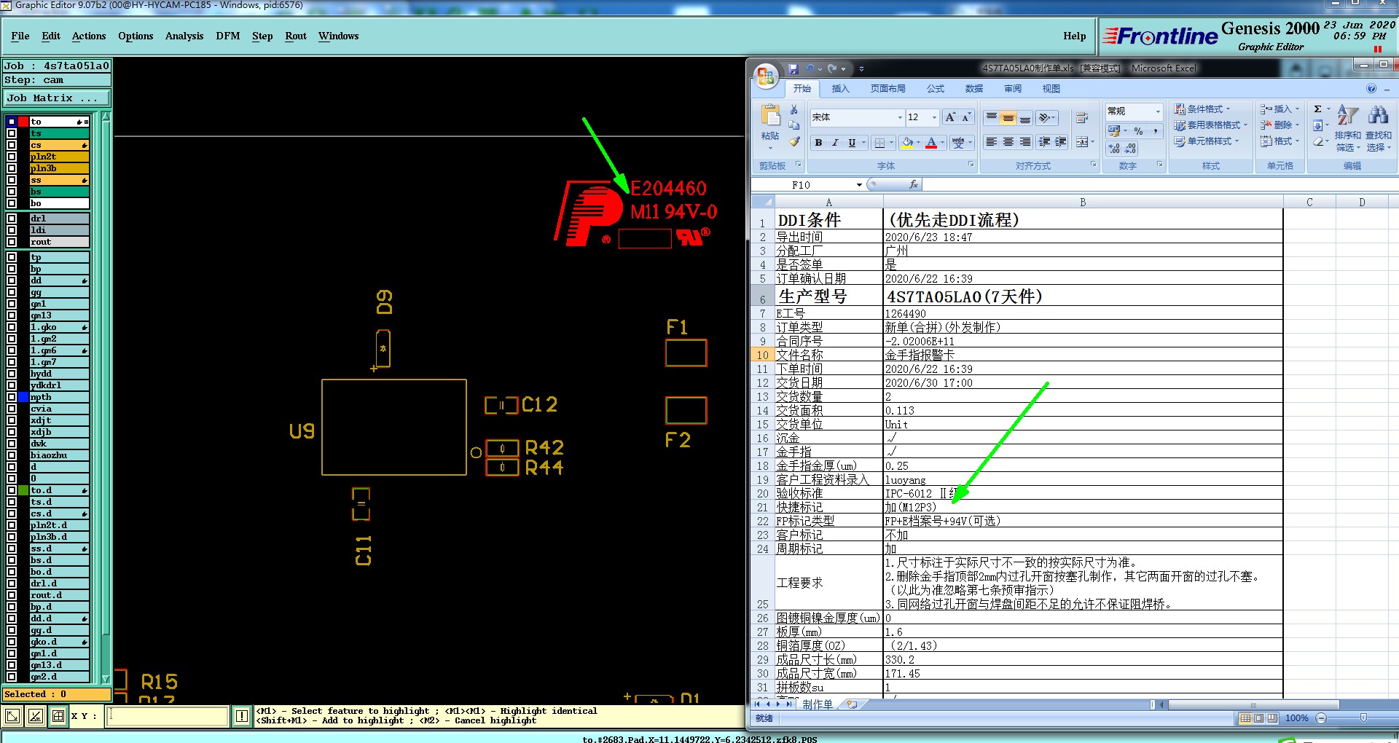This screenshot has width=1399, height=743.
Task: Click the first zoom tool icon in Genesis footer
Action: [12, 717]
